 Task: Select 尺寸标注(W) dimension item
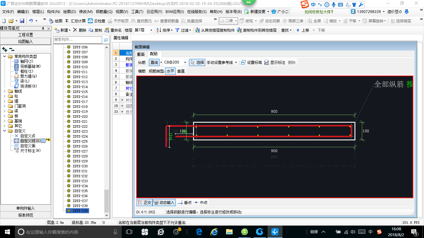point(27,151)
